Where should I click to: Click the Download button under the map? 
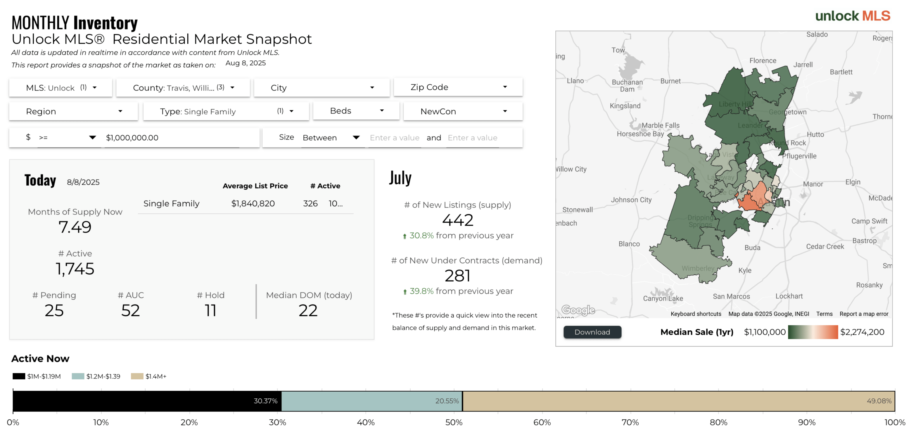[592, 332]
